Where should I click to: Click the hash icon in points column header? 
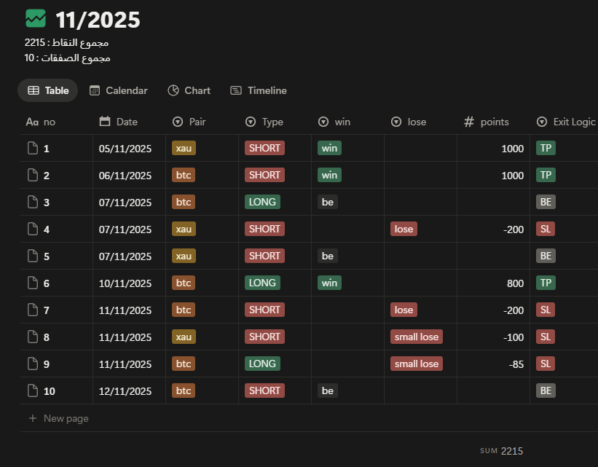click(469, 122)
